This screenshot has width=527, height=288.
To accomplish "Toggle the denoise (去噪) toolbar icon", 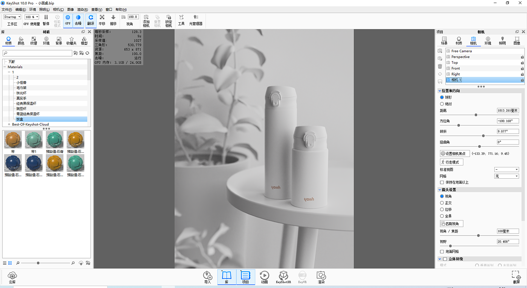I will [78, 20].
